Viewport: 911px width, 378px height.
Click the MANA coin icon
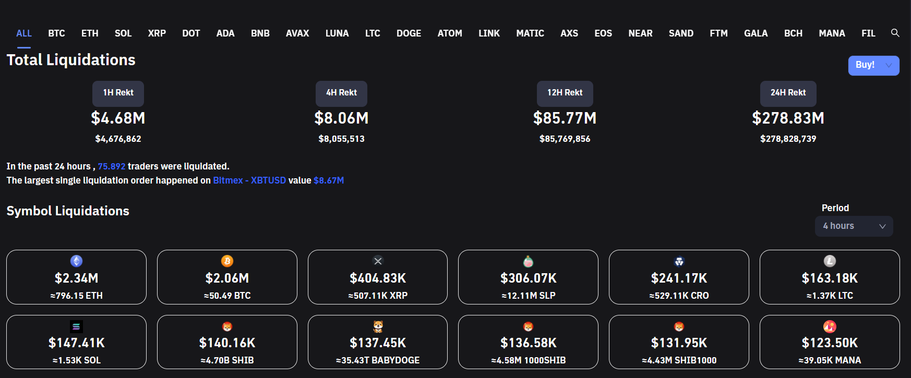(830, 326)
